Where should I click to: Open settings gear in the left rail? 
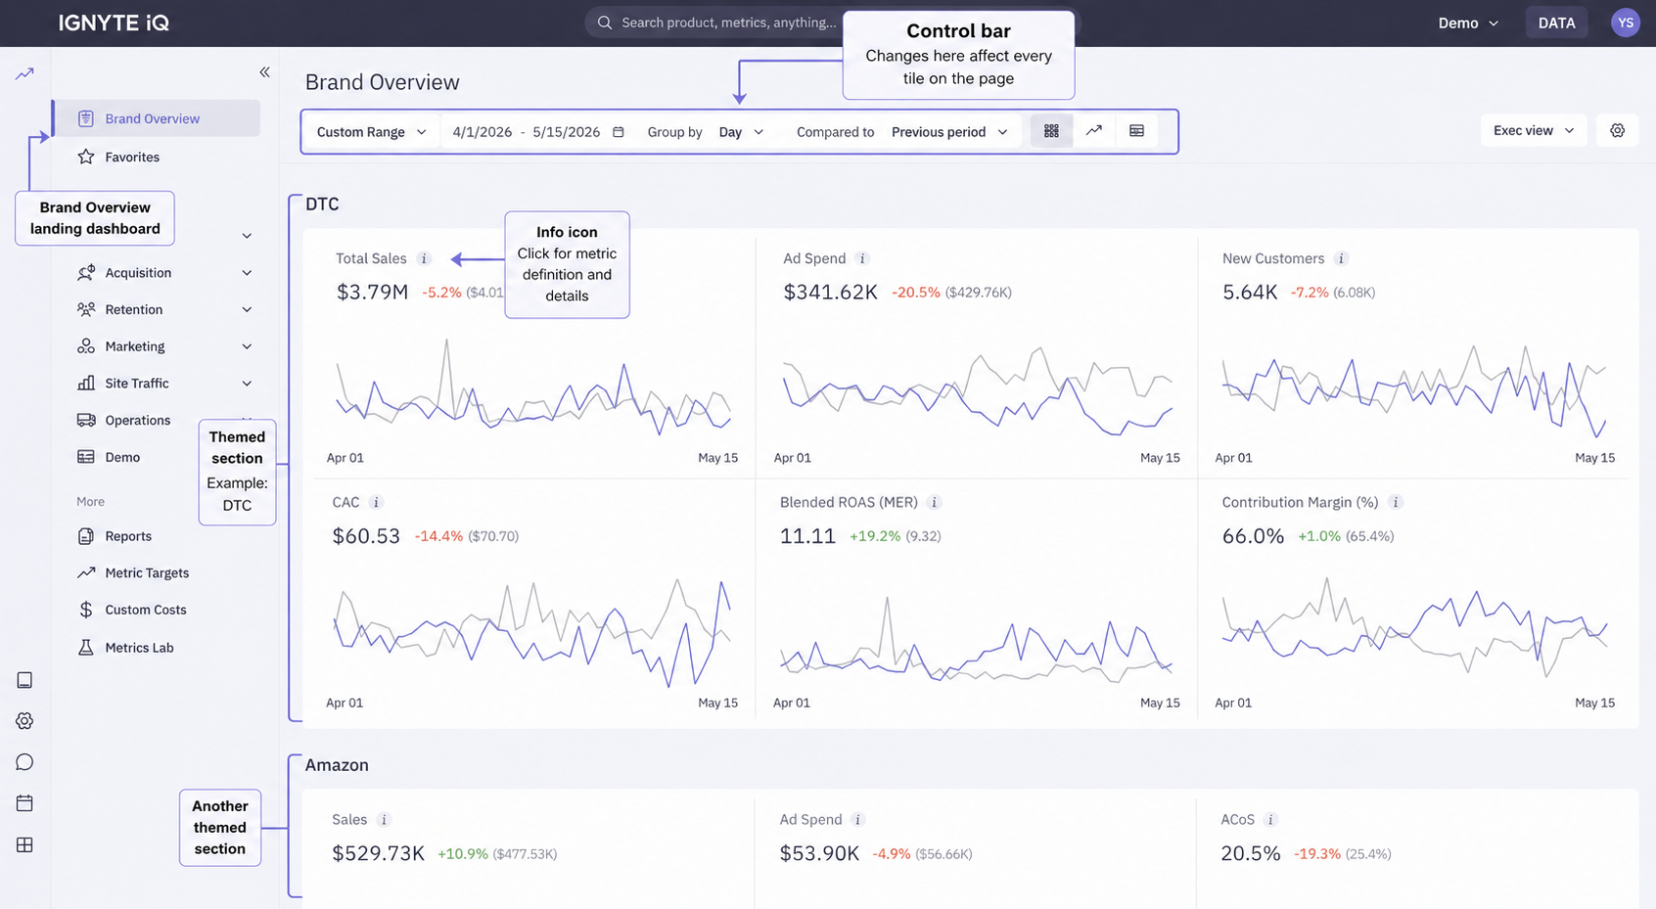pyautogui.click(x=24, y=721)
